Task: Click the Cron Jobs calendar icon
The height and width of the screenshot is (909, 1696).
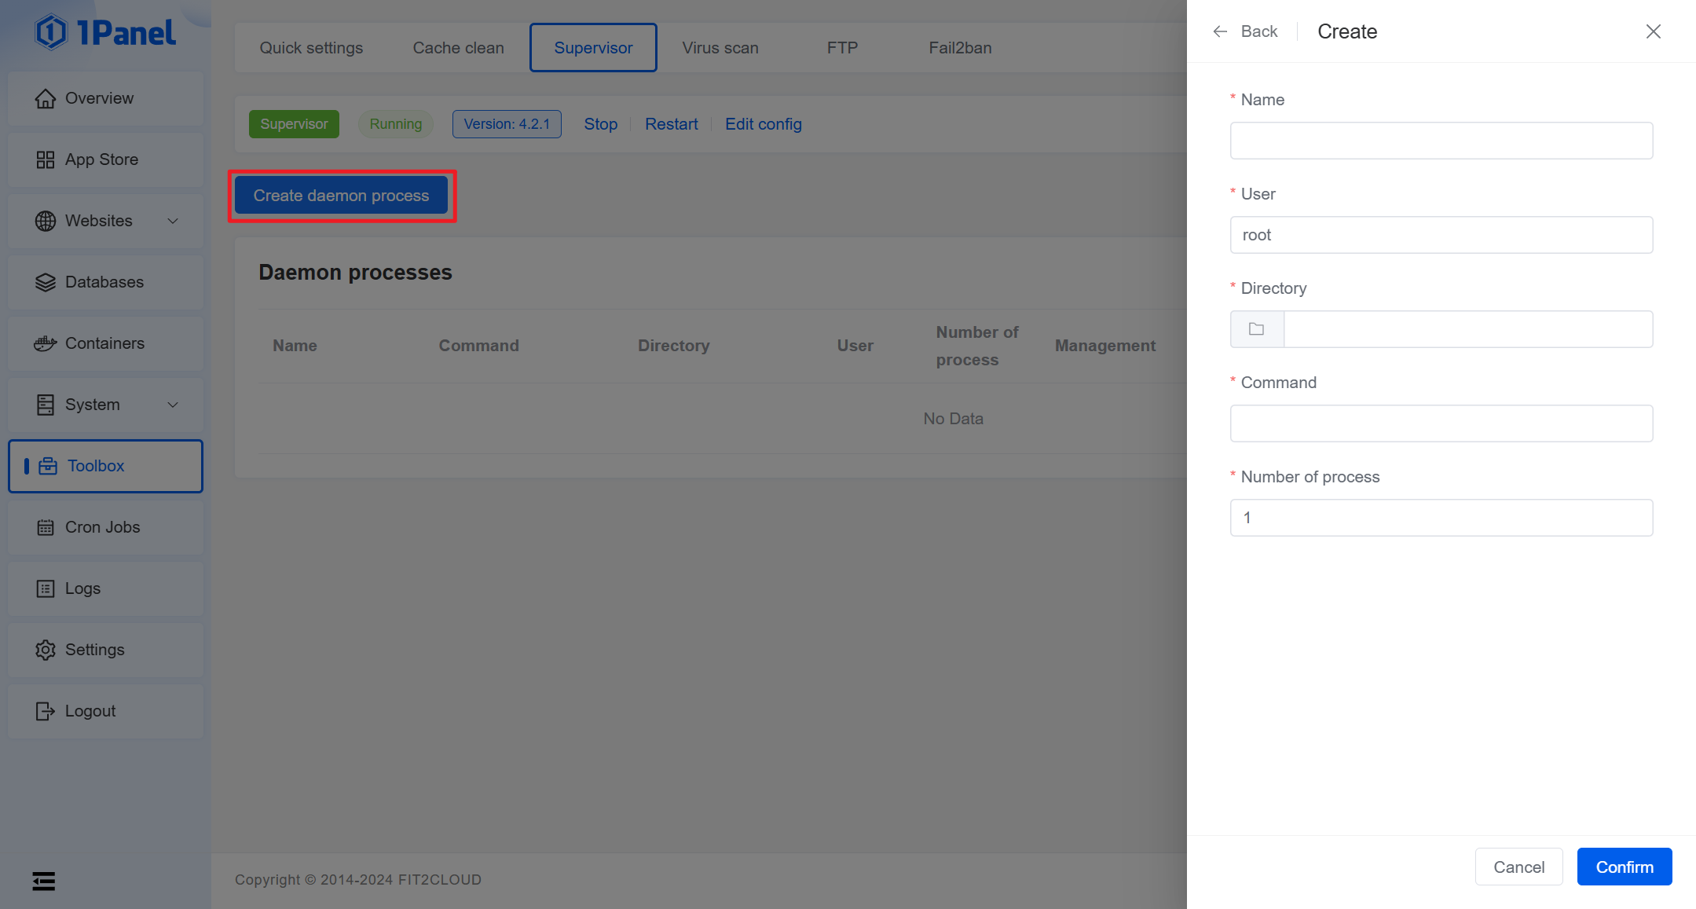Action: click(46, 528)
